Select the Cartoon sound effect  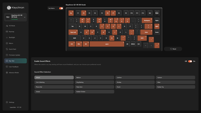[175, 78]
